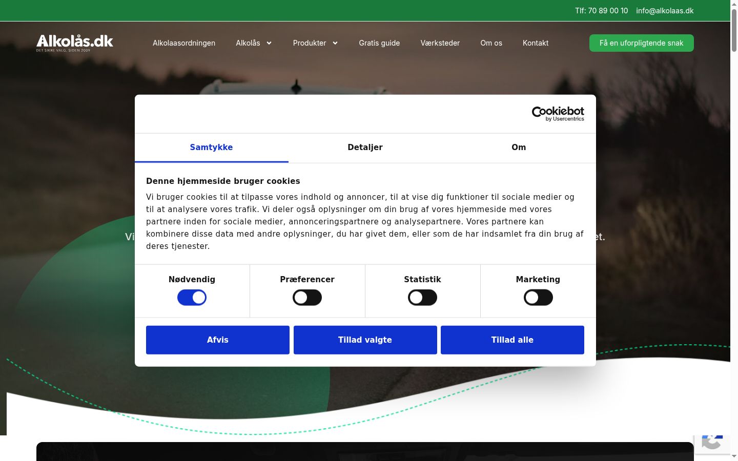The height and width of the screenshot is (461, 738).
Task: Email info@alkolaas.dk link
Action: (x=665, y=11)
